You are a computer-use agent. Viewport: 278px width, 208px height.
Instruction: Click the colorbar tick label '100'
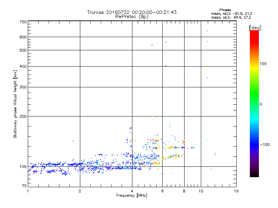(263, 64)
